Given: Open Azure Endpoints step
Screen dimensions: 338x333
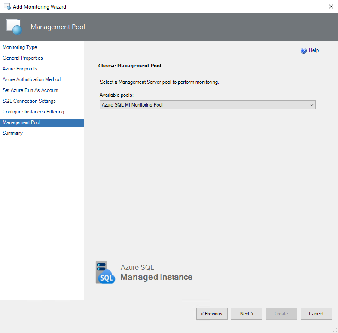Looking at the screenshot, I should [x=20, y=69].
